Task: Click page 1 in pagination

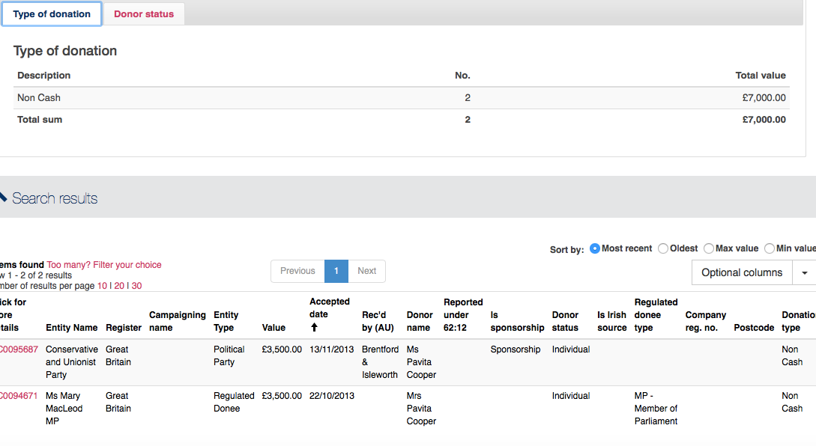Action: pos(336,271)
